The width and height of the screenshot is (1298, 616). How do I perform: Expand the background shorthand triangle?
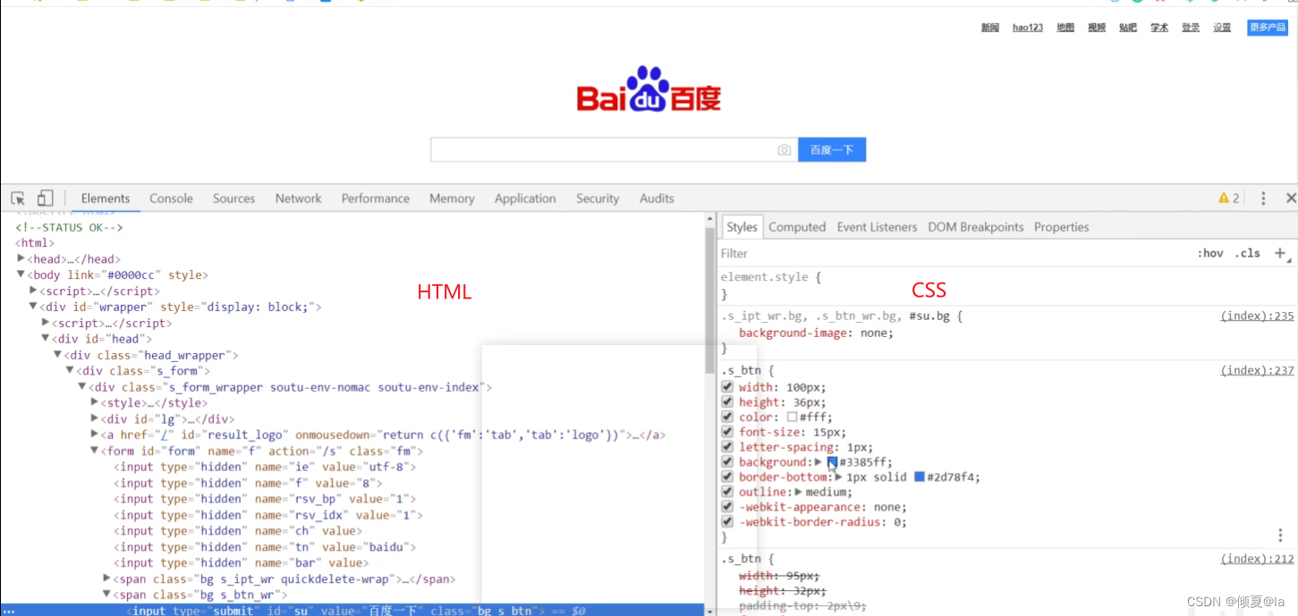pyautogui.click(x=818, y=462)
